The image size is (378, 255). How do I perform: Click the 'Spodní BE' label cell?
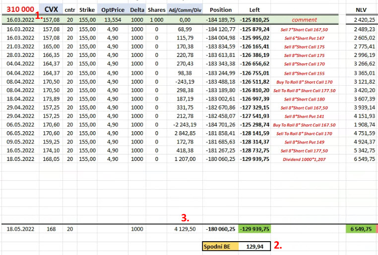coord(220,246)
